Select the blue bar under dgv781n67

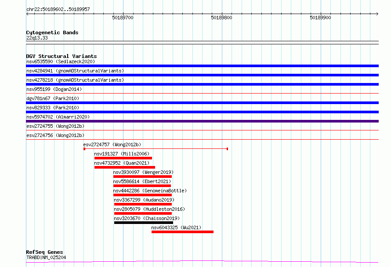click(202, 103)
